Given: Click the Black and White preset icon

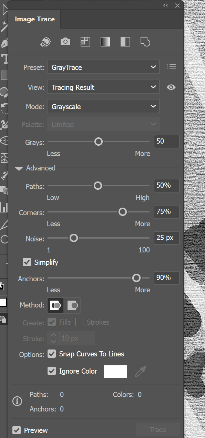Looking at the screenshot, I should coord(125,41).
